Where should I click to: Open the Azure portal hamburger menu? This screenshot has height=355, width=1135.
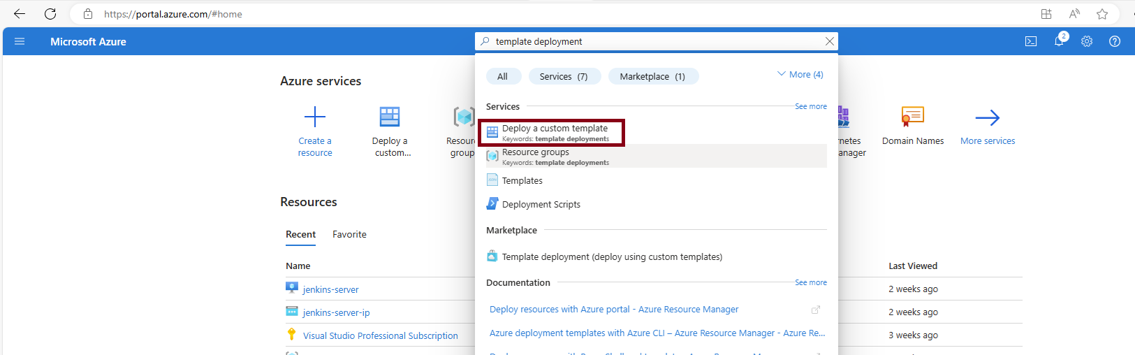pyautogui.click(x=20, y=41)
